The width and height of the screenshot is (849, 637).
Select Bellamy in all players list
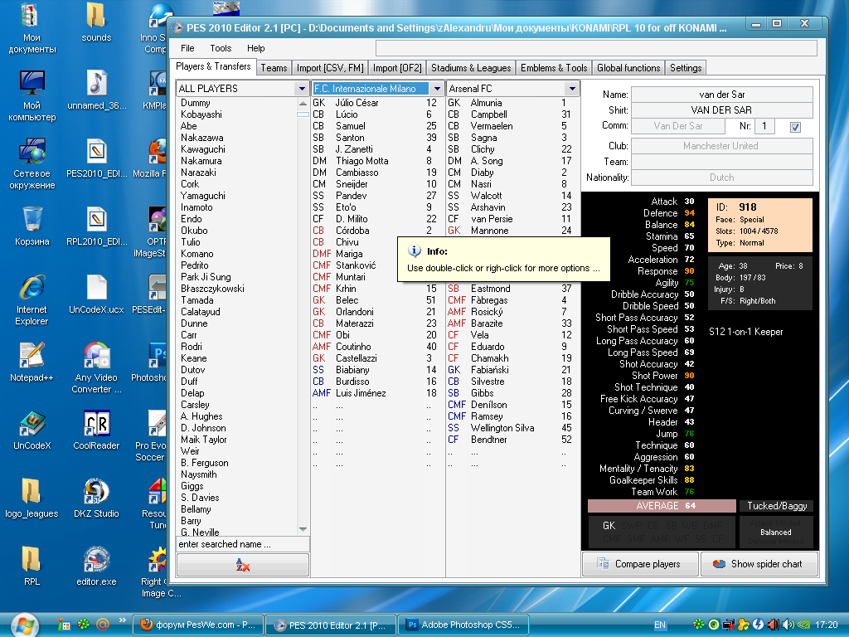(x=196, y=509)
